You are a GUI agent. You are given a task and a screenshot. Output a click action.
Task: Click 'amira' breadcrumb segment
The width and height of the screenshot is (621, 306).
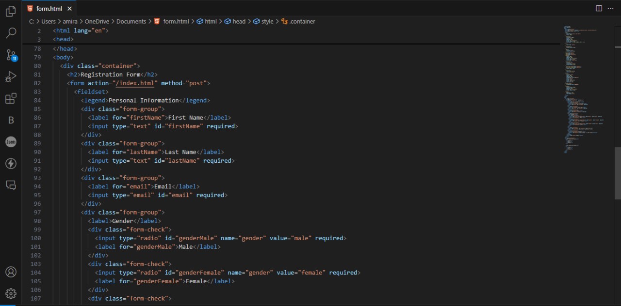(x=70, y=21)
